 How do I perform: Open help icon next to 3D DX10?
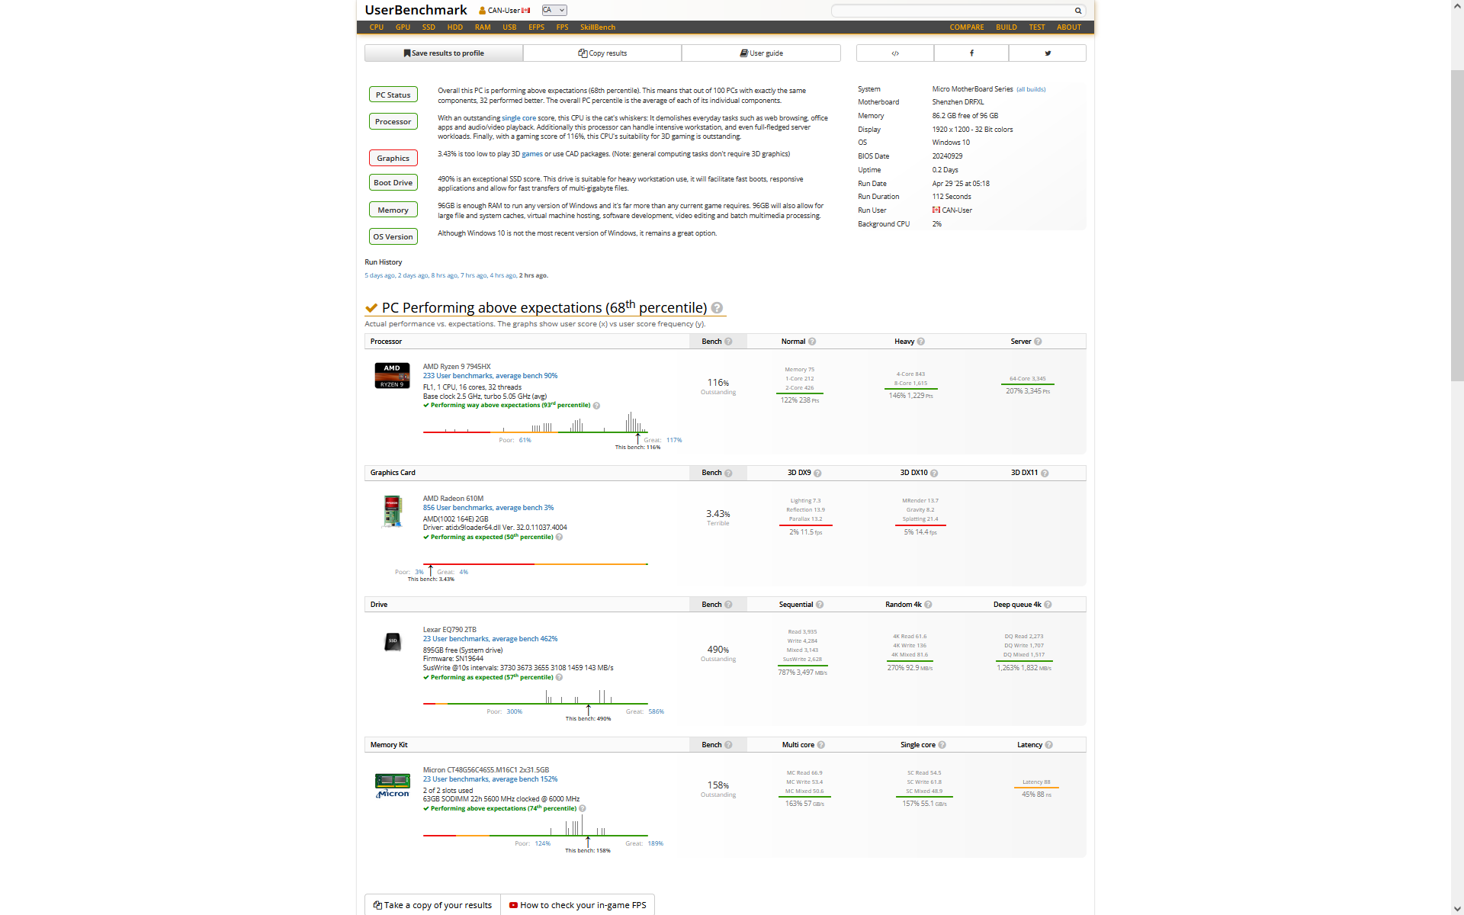tap(934, 474)
